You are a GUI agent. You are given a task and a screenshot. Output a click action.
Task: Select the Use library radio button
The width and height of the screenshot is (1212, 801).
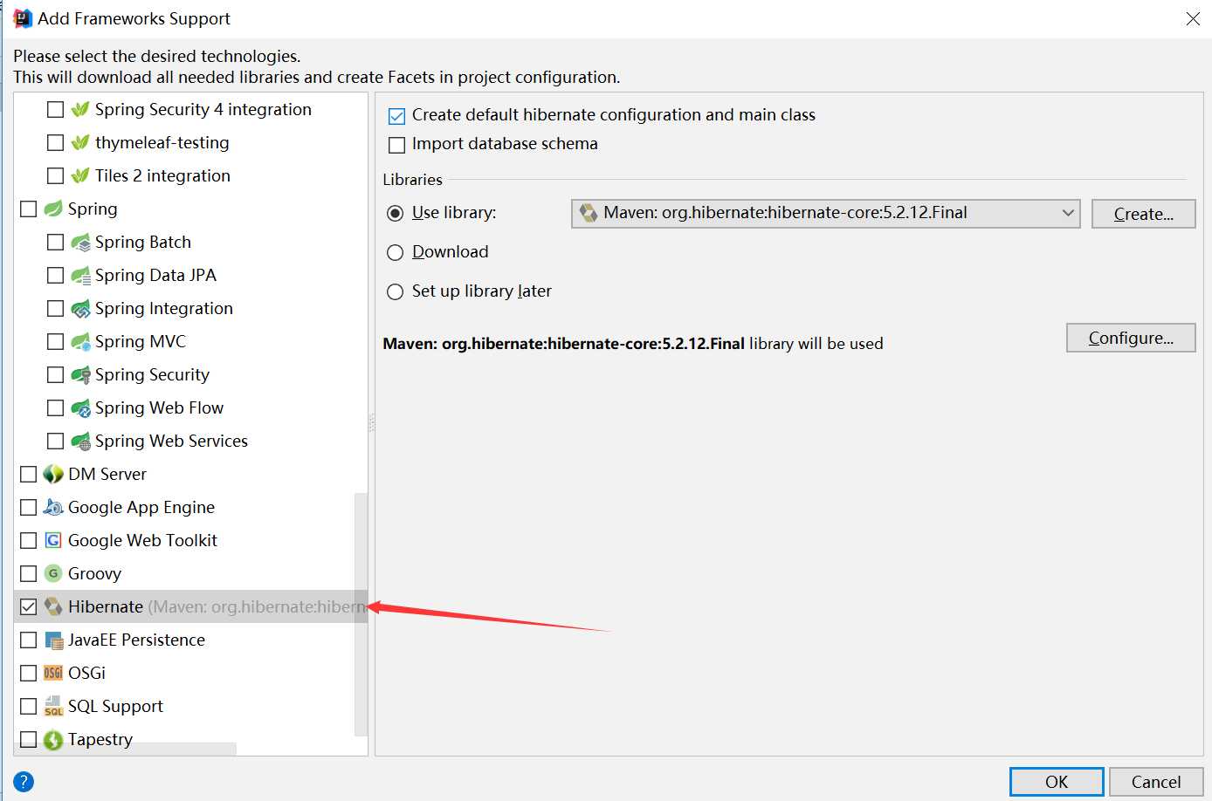pos(396,214)
